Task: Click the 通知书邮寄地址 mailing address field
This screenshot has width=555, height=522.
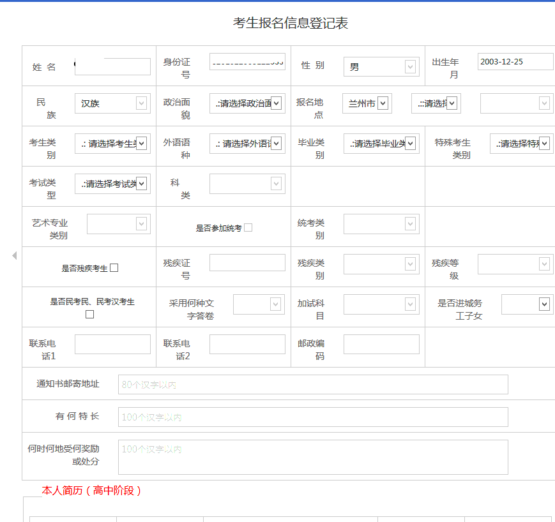Action: 313,384
